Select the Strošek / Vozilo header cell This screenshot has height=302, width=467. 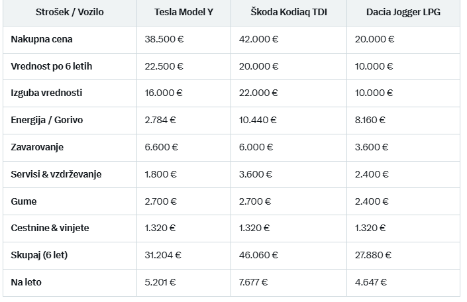coord(70,12)
